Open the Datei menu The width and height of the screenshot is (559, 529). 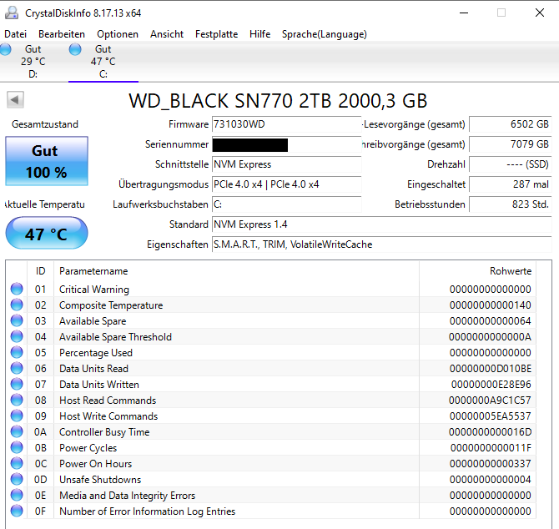15,34
